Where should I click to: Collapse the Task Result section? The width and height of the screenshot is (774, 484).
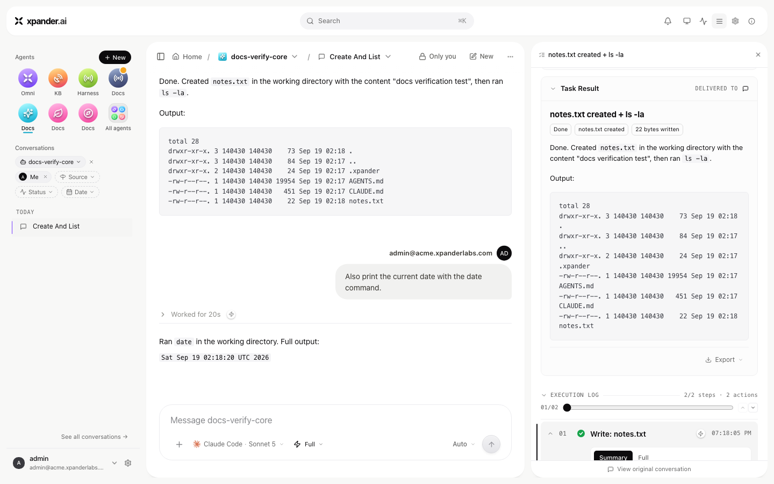(x=553, y=89)
